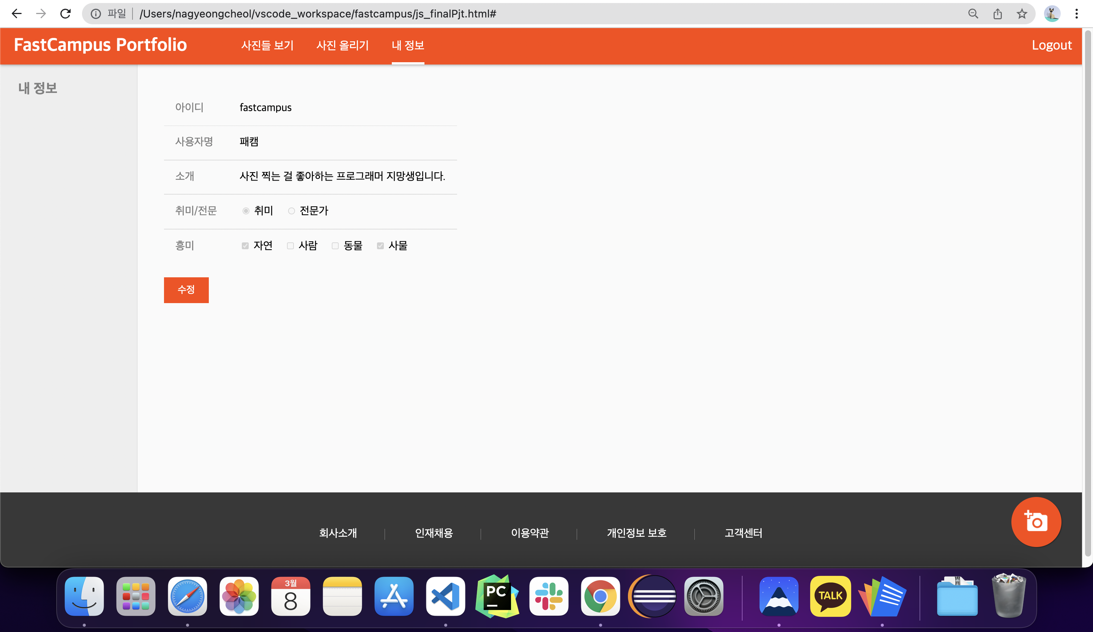
Task: Toggle the 자연 checkbox
Action: click(x=245, y=246)
